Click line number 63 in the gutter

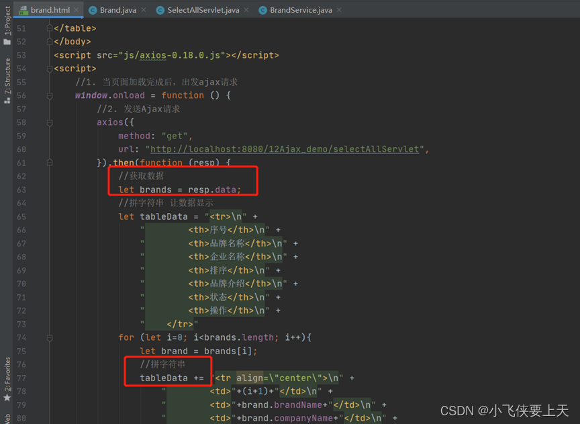point(21,189)
